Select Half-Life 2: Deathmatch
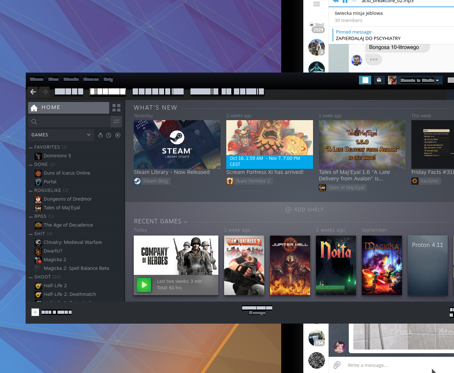 tap(70, 294)
